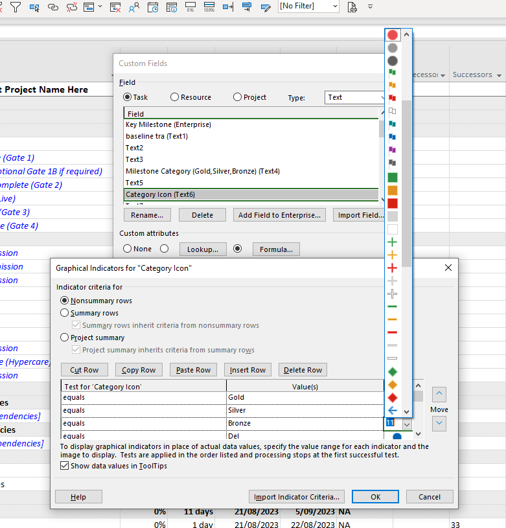
Task: Click OK in Graphical Indicators dialog
Action: click(375, 497)
